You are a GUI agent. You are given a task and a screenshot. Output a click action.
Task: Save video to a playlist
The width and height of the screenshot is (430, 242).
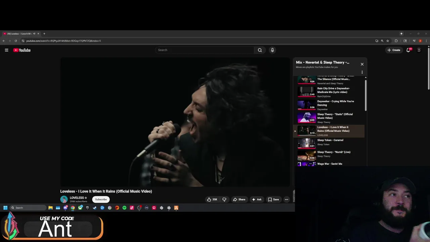click(273, 199)
